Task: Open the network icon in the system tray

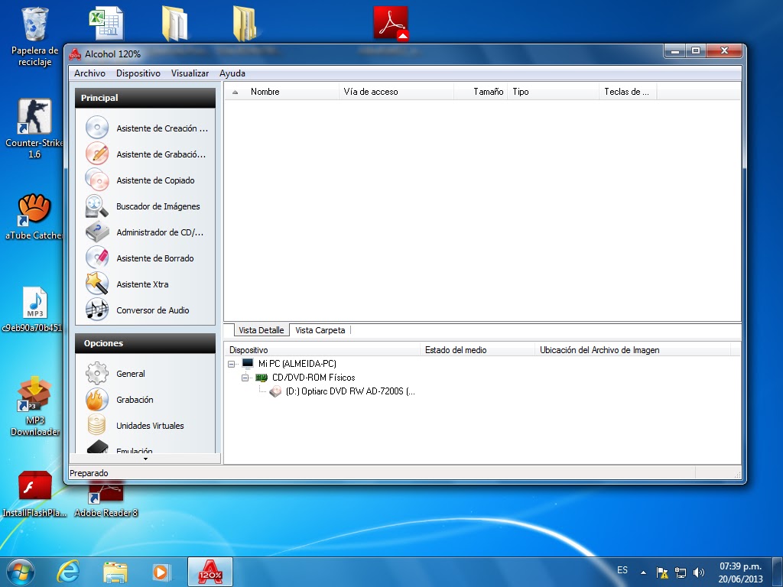Action: pyautogui.click(x=680, y=572)
